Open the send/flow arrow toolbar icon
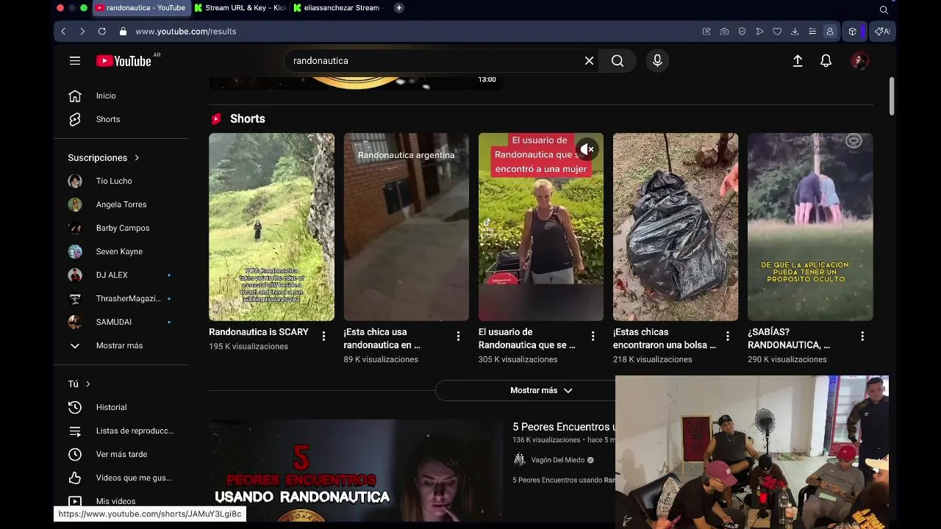This screenshot has height=529, width=941. [x=759, y=32]
